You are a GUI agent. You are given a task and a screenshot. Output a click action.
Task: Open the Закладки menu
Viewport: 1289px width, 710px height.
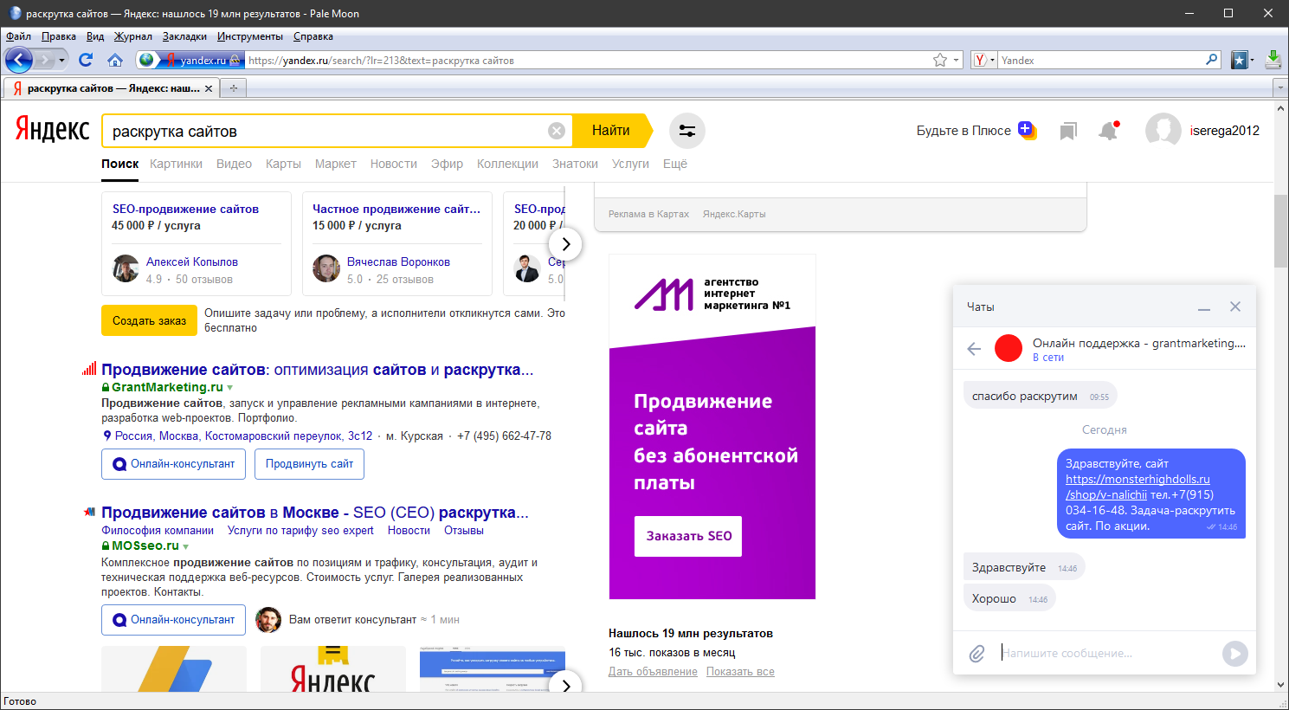coord(184,36)
